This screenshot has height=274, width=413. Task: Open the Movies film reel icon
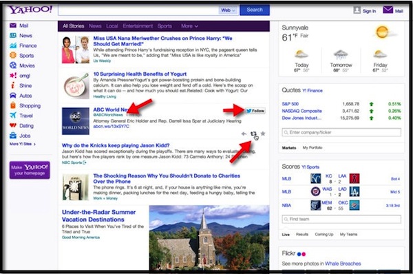pyautogui.click(x=13, y=65)
